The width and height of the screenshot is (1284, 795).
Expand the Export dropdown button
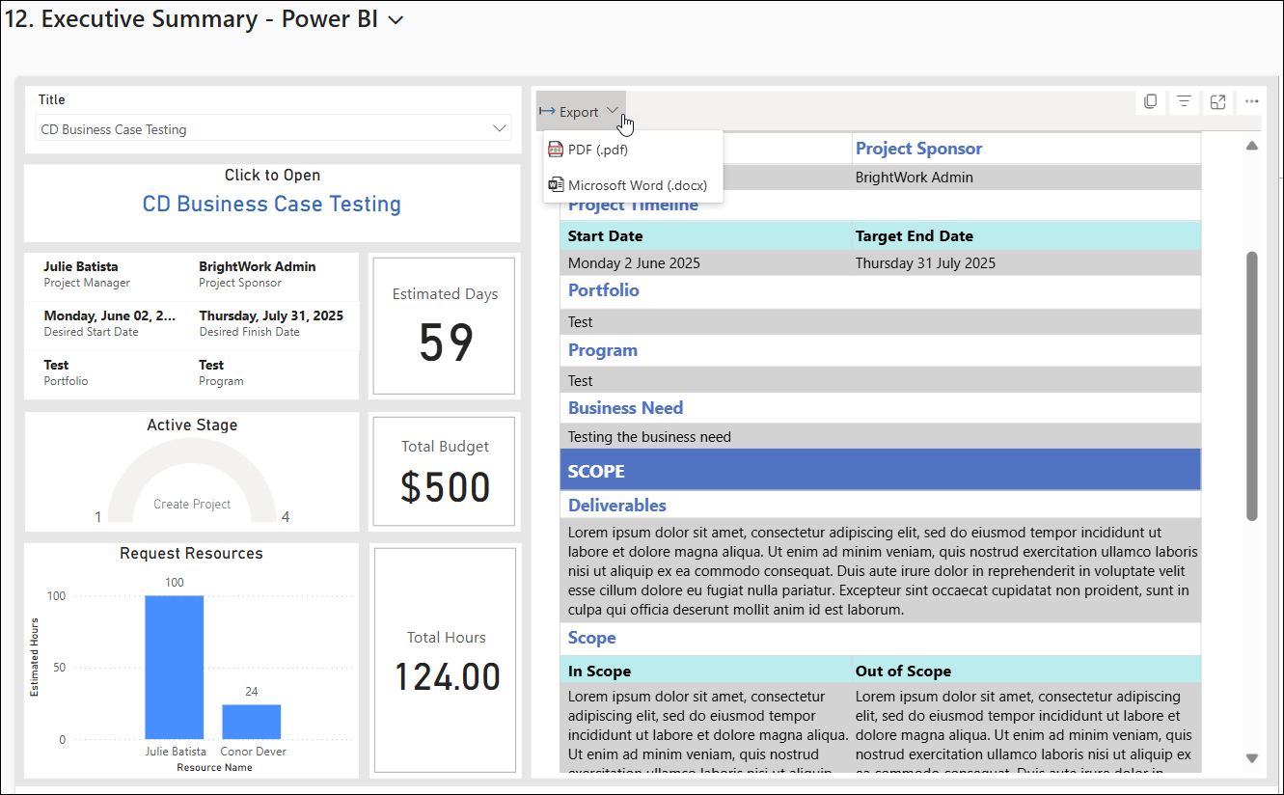pyautogui.click(x=581, y=112)
